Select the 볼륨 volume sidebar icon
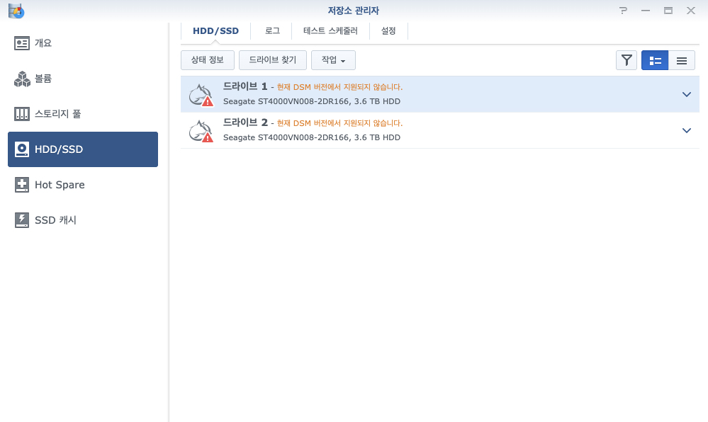The width and height of the screenshot is (708, 422). click(22, 79)
